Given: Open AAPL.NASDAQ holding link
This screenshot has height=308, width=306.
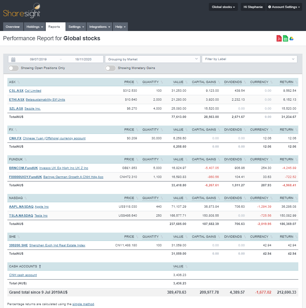Looking at the screenshot, I should point(21,207).
